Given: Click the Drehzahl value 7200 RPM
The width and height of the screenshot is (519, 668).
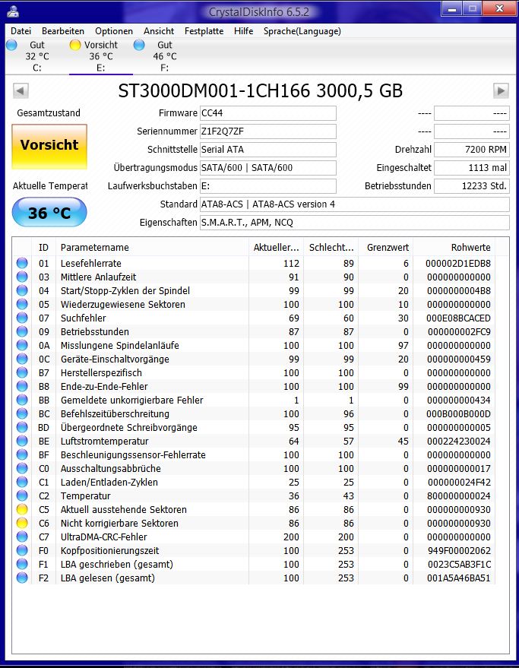Looking at the screenshot, I should point(472,150).
